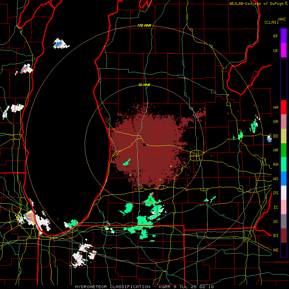Click the WS legend label
Viewport: 289px width, 289px height.
[276, 179]
